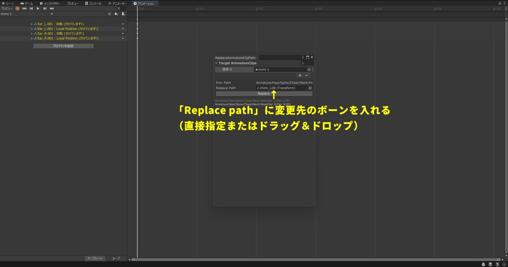Open the インスペクター tab
508x267 pixels.
[x=50, y=3]
